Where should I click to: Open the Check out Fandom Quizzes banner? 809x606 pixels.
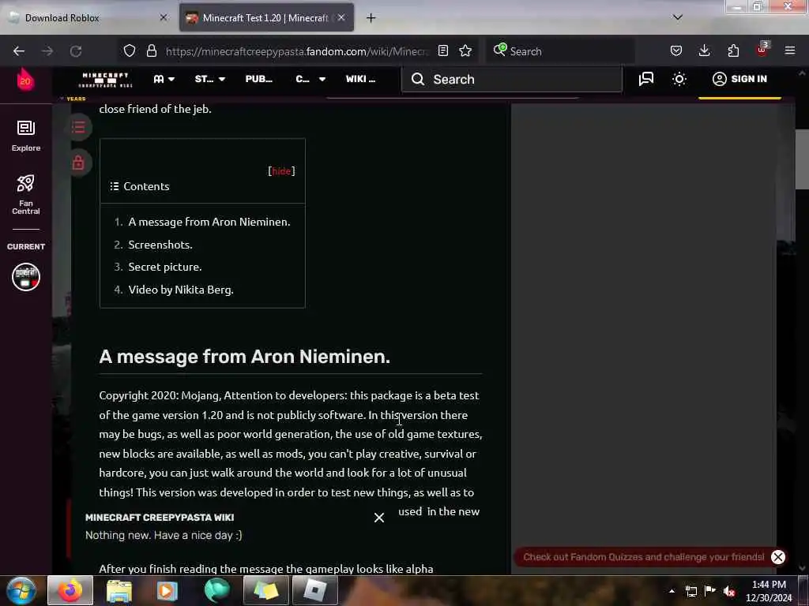click(x=643, y=556)
